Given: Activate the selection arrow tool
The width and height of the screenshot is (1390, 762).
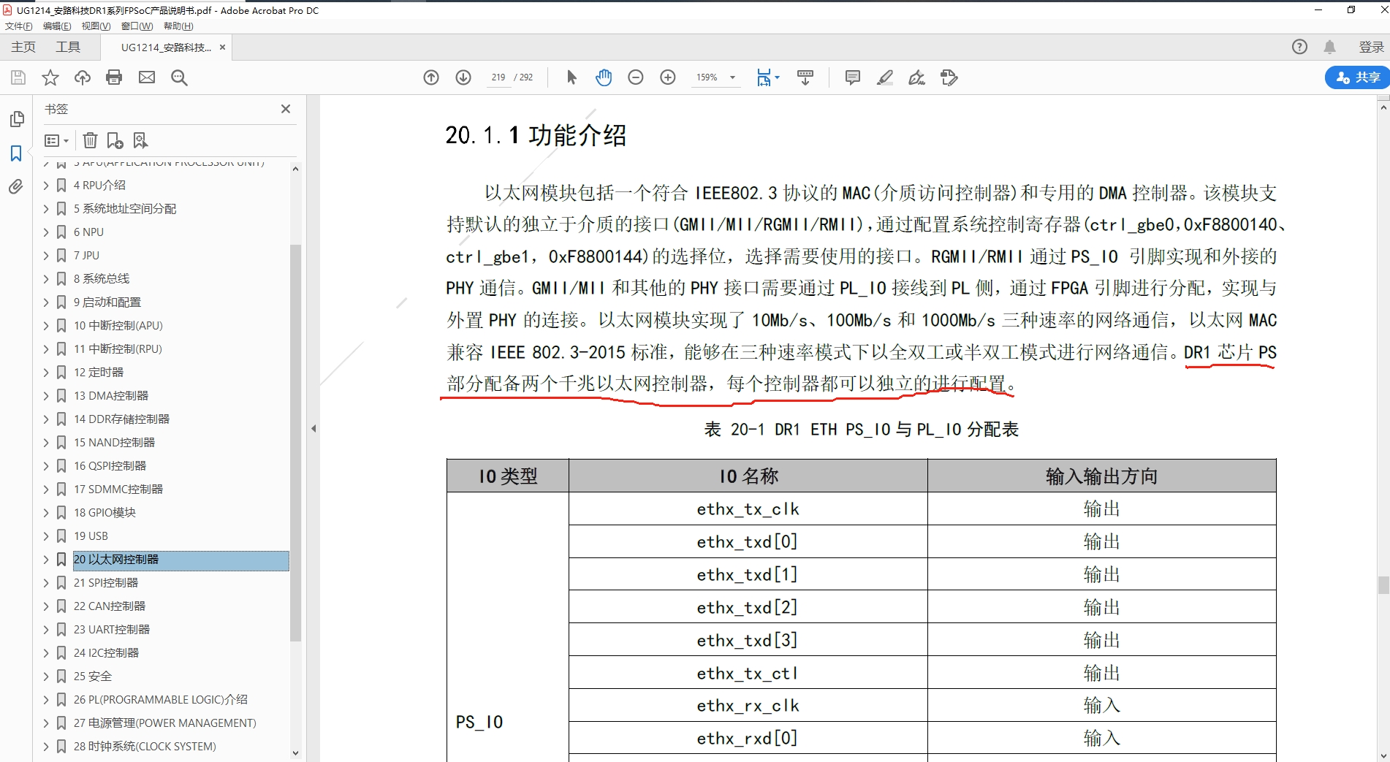Looking at the screenshot, I should click(x=571, y=77).
